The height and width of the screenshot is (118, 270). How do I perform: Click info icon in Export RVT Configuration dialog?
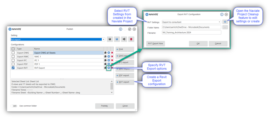[222, 15]
